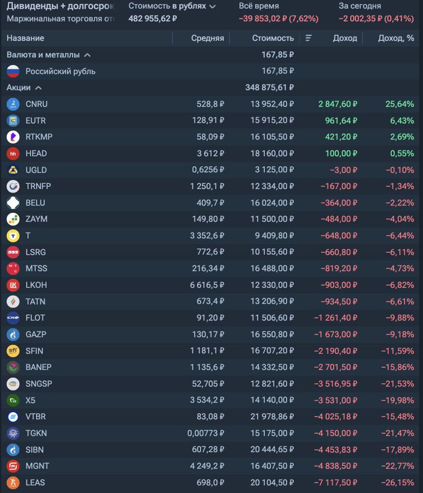Collapse the Валюта и металлы section
423x493 pixels.
tap(87, 55)
